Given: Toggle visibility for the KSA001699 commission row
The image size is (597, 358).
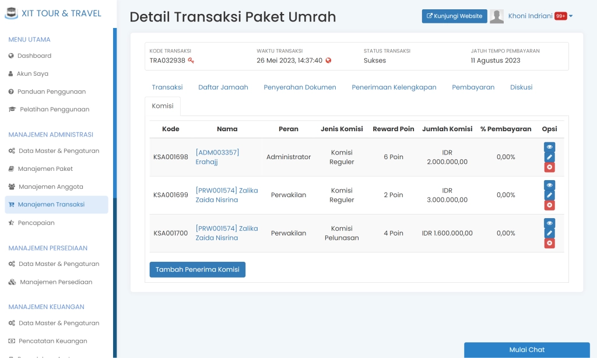Looking at the screenshot, I should 549,185.
